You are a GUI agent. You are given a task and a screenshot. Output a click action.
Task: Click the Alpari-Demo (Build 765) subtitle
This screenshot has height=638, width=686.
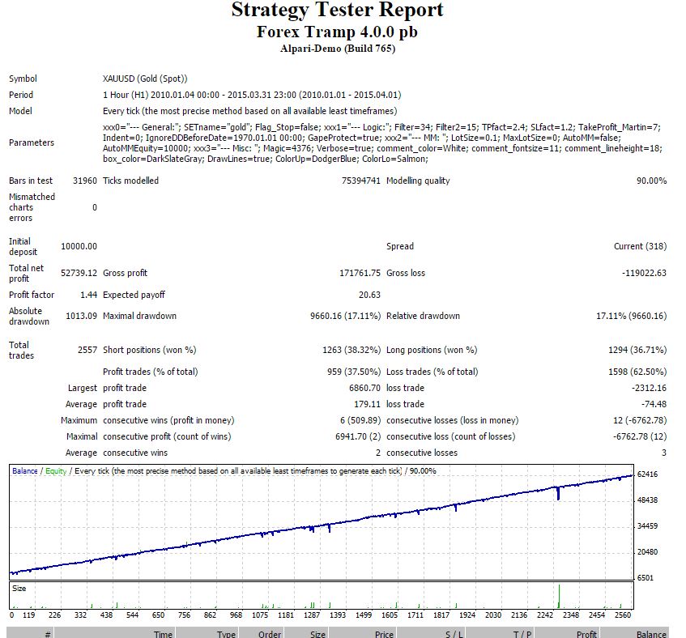click(337, 49)
